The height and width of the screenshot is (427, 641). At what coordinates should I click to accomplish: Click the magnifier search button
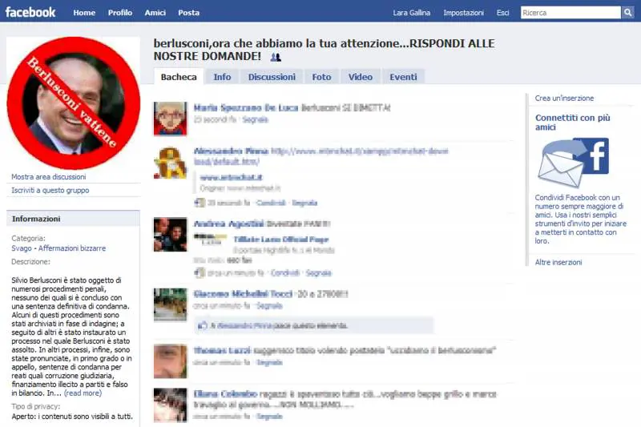coord(627,13)
